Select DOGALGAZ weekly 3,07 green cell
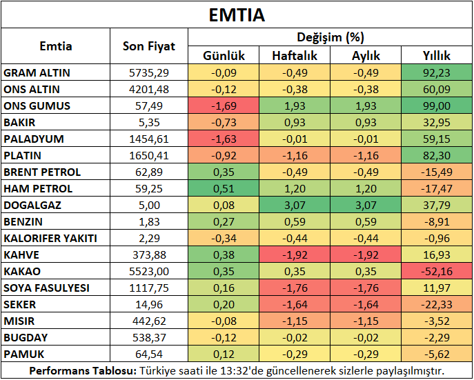 click(295, 205)
